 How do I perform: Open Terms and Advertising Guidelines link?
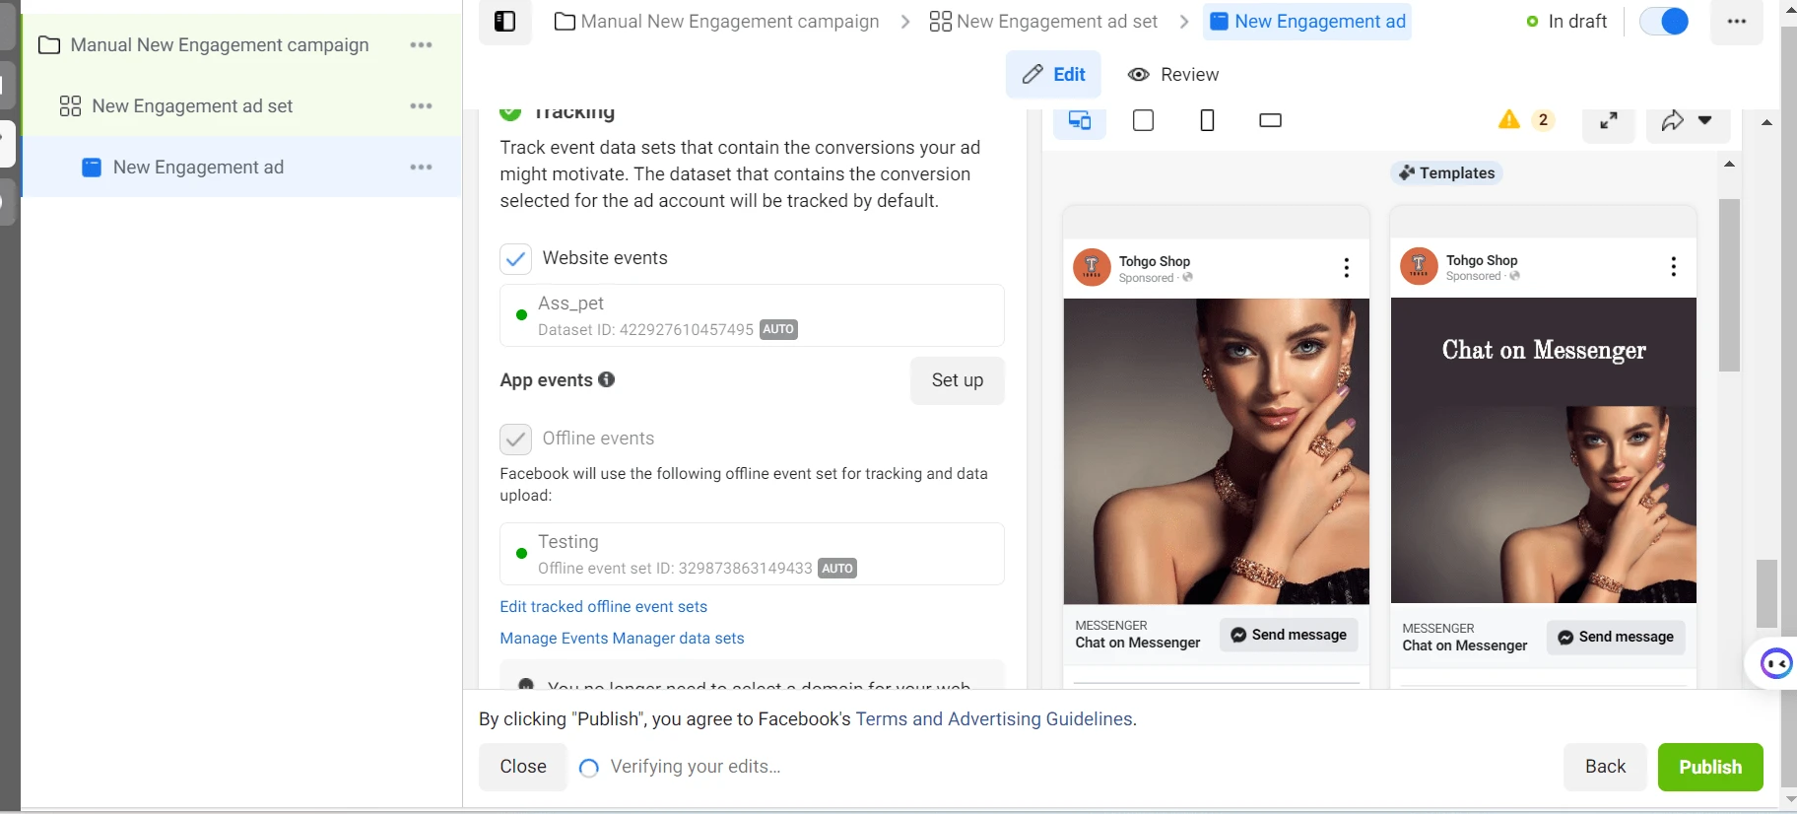click(994, 719)
